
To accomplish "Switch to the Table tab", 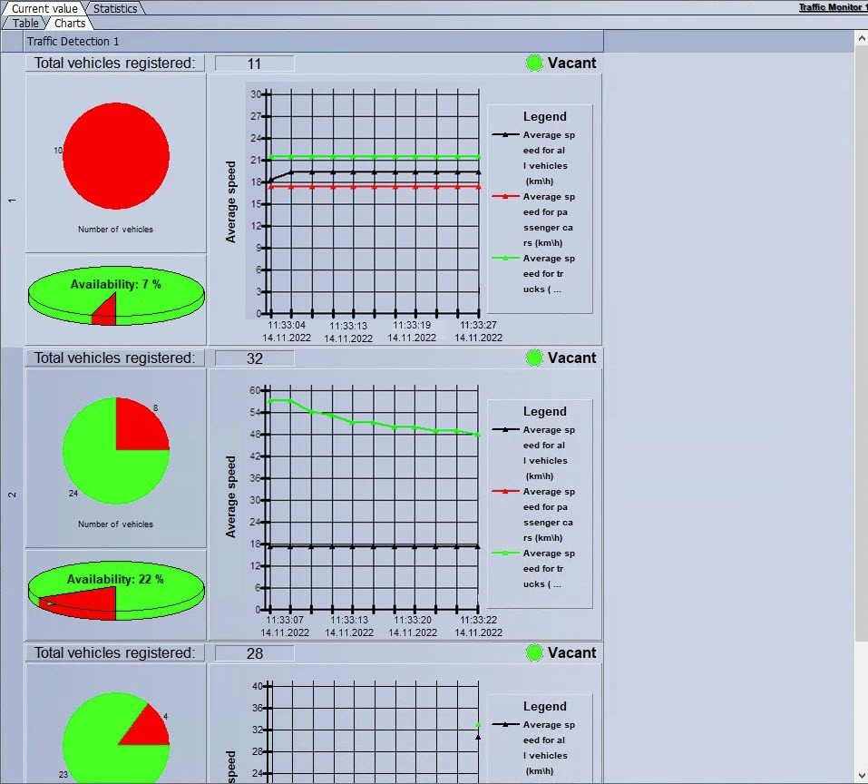I will tap(25, 24).
